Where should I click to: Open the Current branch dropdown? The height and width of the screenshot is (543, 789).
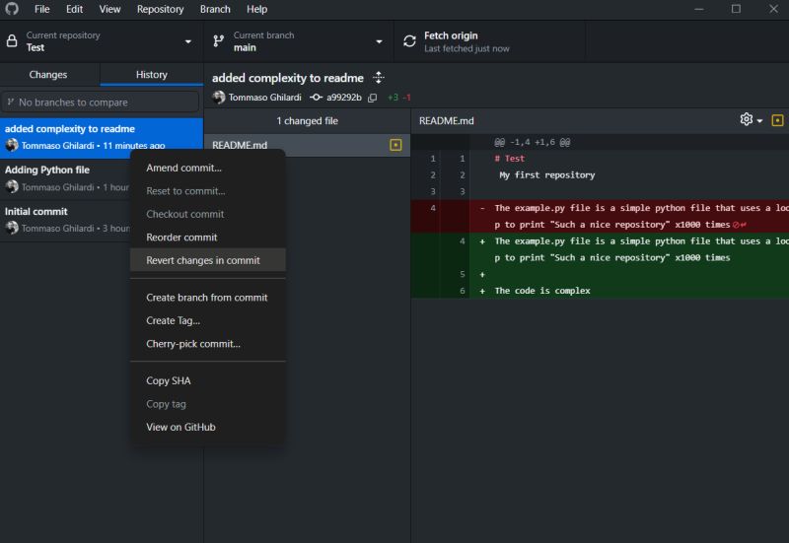[299, 41]
